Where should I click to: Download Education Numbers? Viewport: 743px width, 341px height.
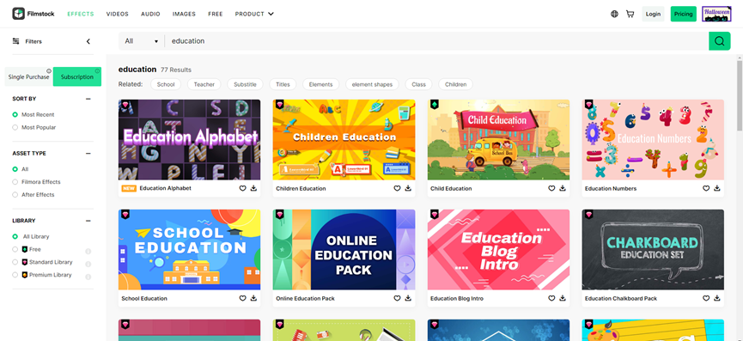point(717,188)
